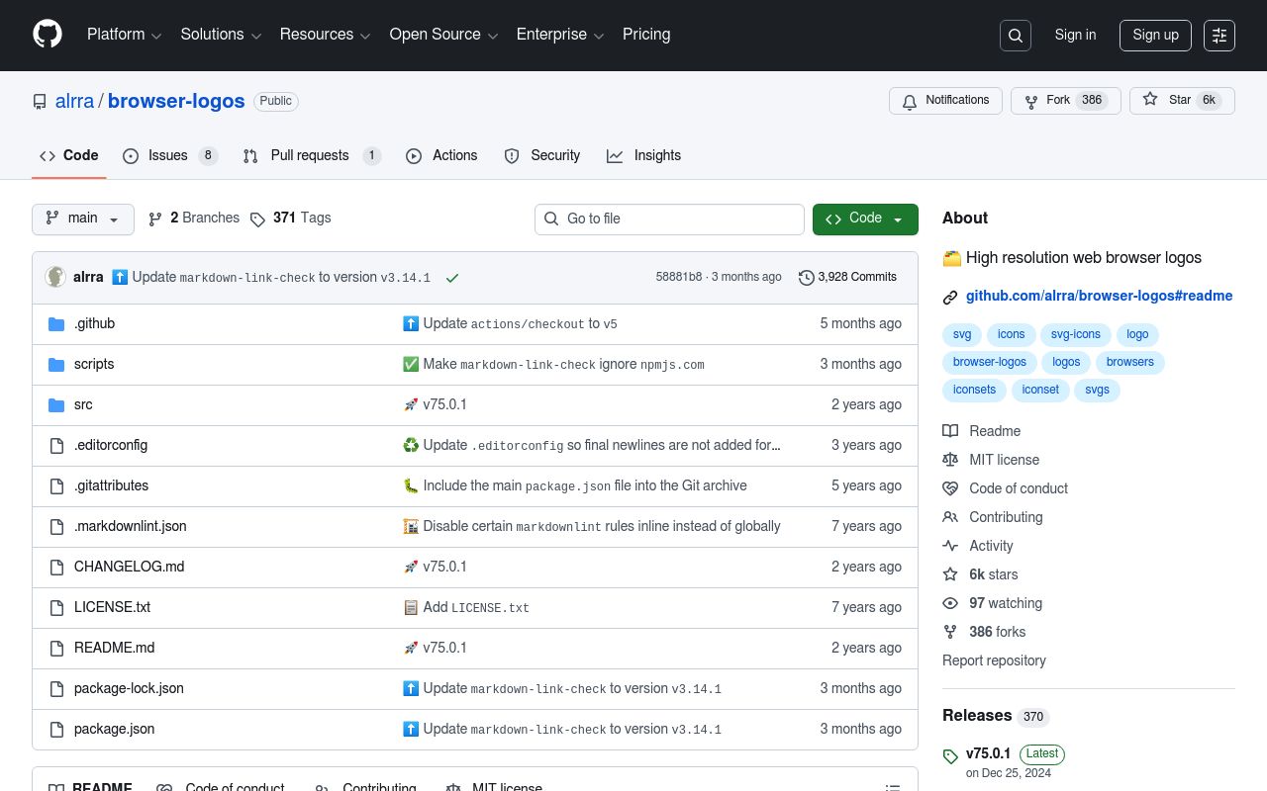
Task: Click the search magnifier icon
Action: [1015, 36]
